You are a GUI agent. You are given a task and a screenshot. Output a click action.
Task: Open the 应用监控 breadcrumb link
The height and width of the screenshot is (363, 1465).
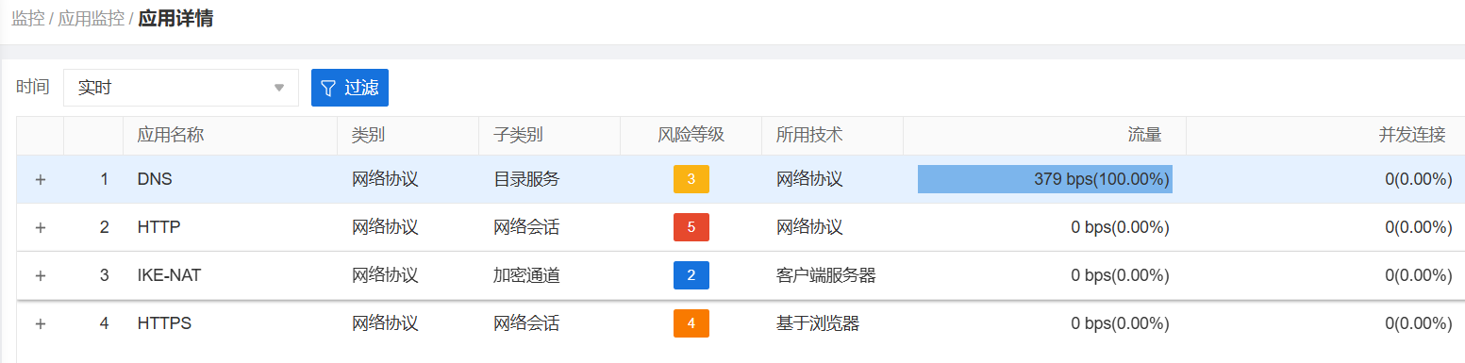point(92,19)
